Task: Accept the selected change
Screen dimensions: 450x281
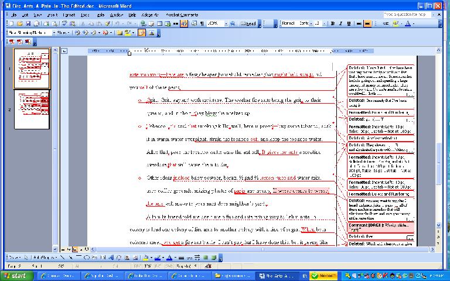Action: (x=94, y=33)
